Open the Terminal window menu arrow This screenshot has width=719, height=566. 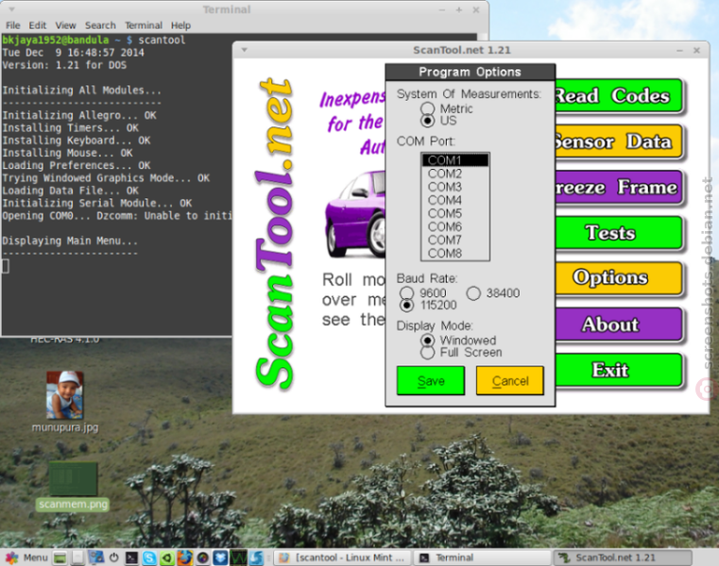click(x=12, y=9)
